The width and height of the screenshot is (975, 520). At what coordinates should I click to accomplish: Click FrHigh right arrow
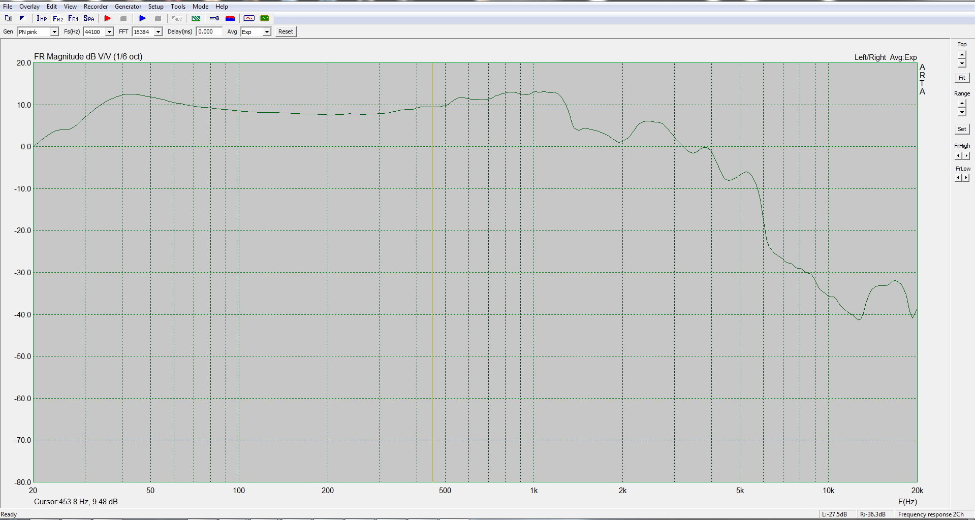(x=966, y=156)
